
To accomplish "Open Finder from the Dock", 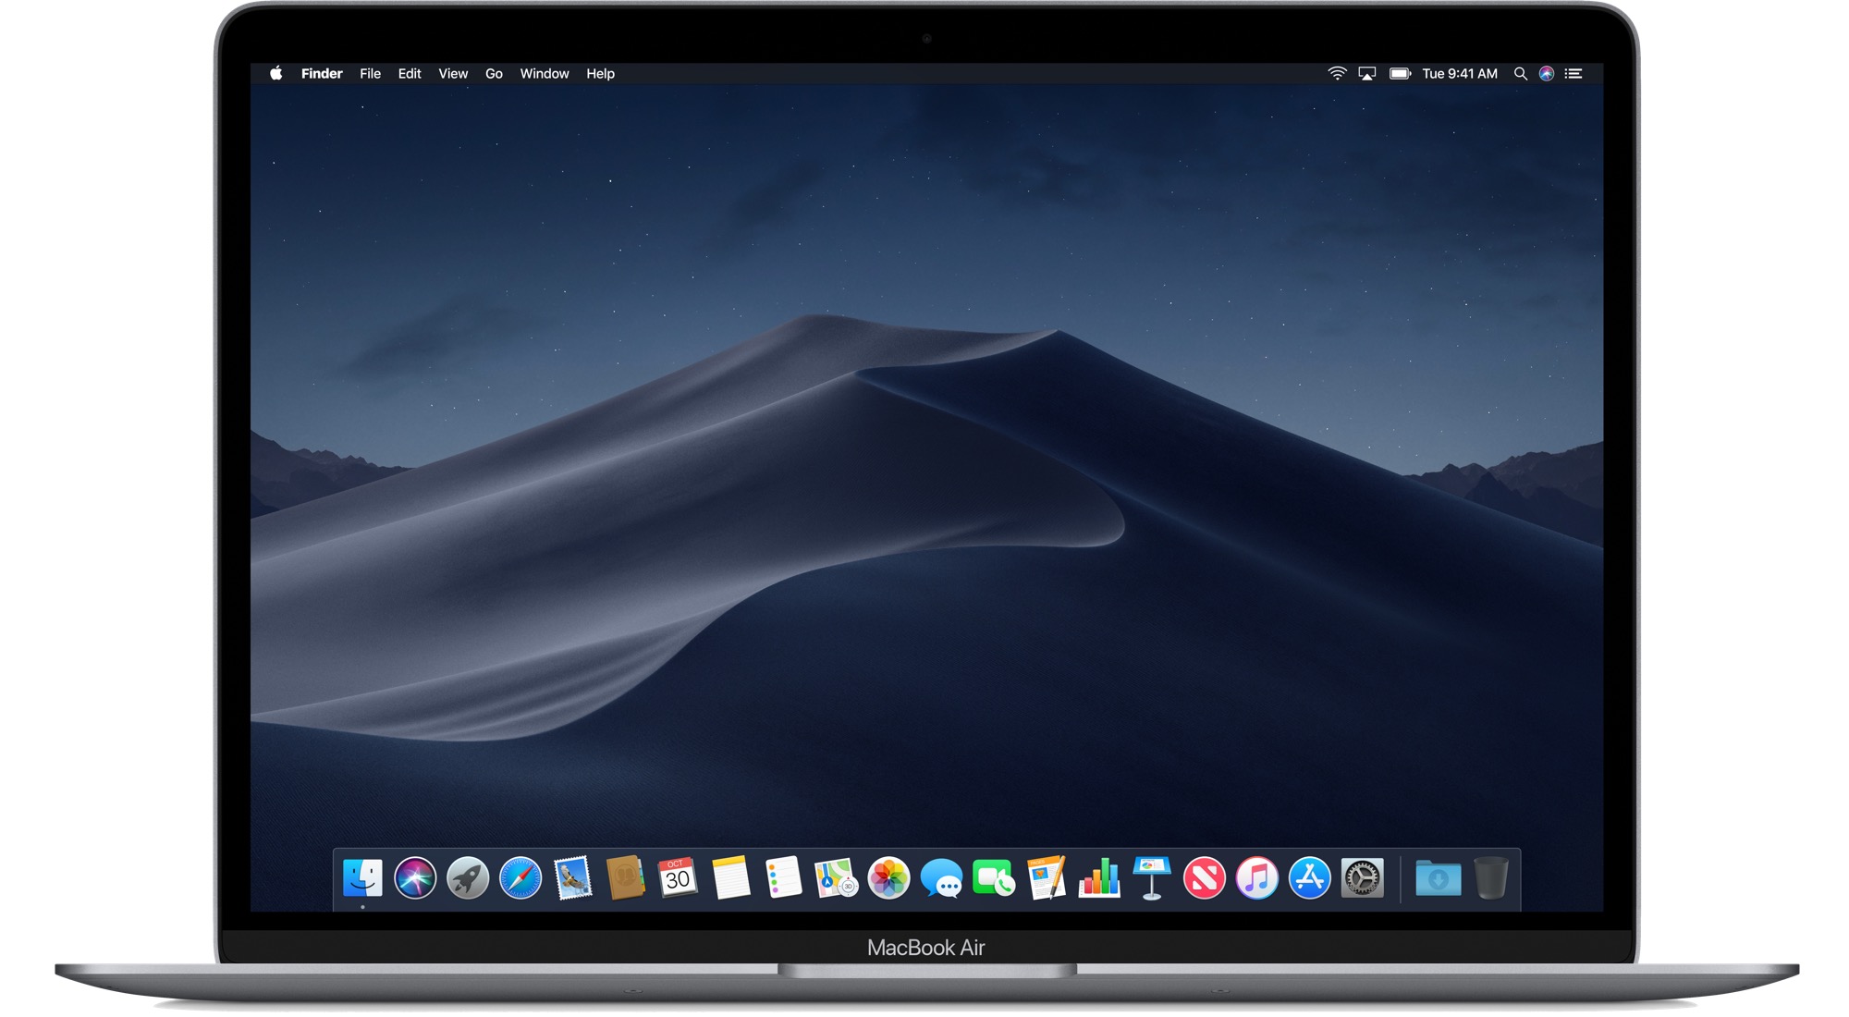I will click(x=362, y=877).
